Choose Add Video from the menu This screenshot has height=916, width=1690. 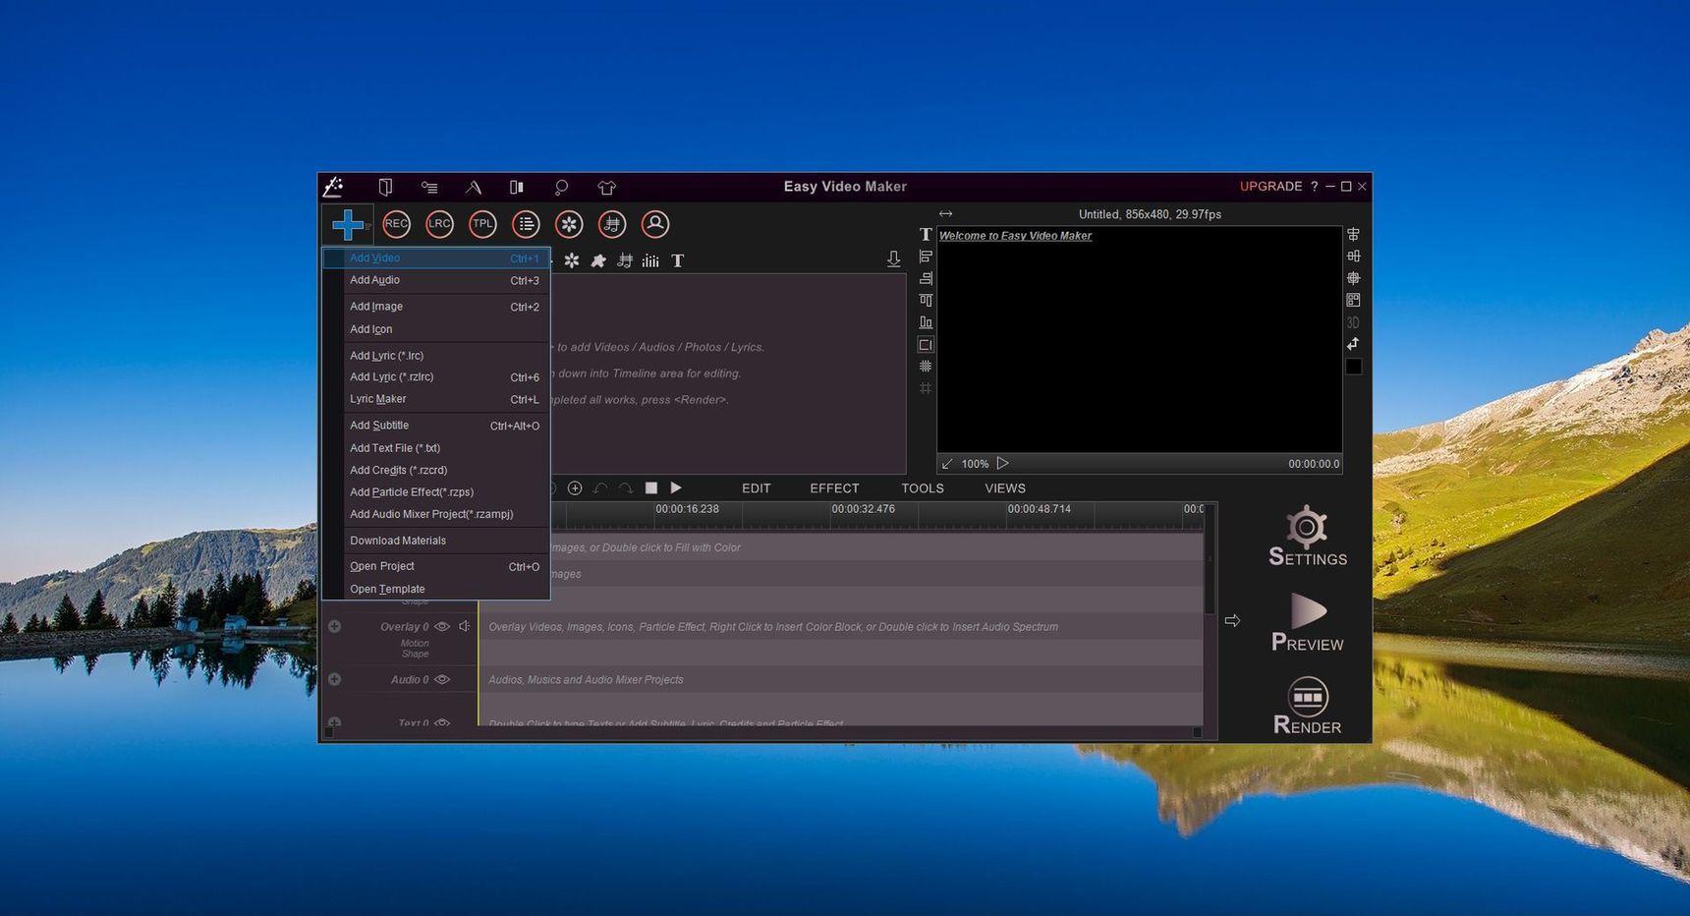(x=436, y=258)
